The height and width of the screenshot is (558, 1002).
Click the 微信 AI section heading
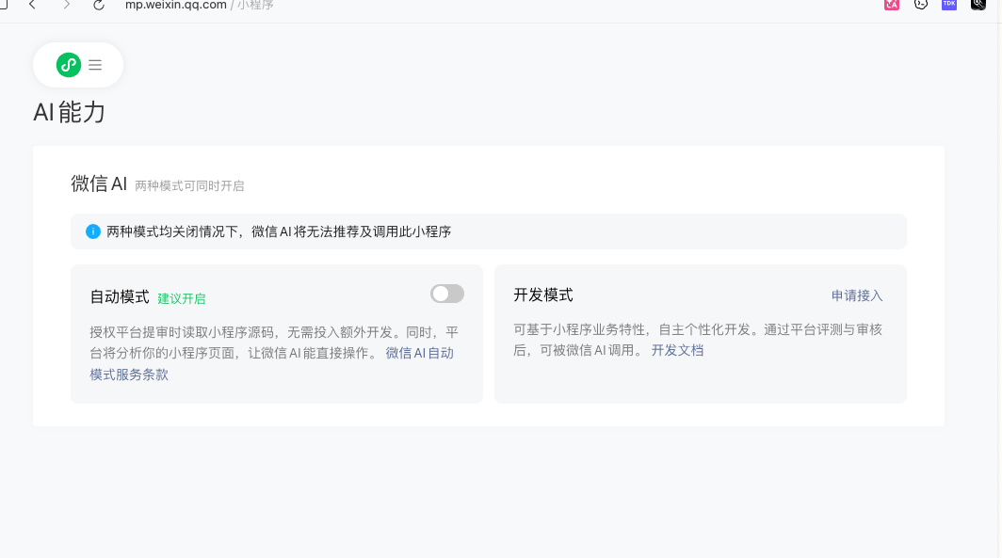pos(99,183)
